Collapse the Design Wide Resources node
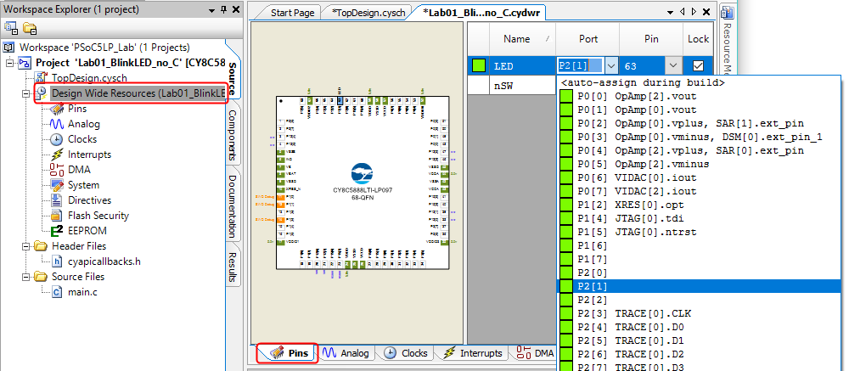849x371 pixels. tap(27, 93)
